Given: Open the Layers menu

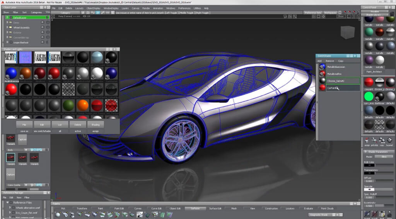Looking at the screenshot, I should pyautogui.click(x=125, y=8).
